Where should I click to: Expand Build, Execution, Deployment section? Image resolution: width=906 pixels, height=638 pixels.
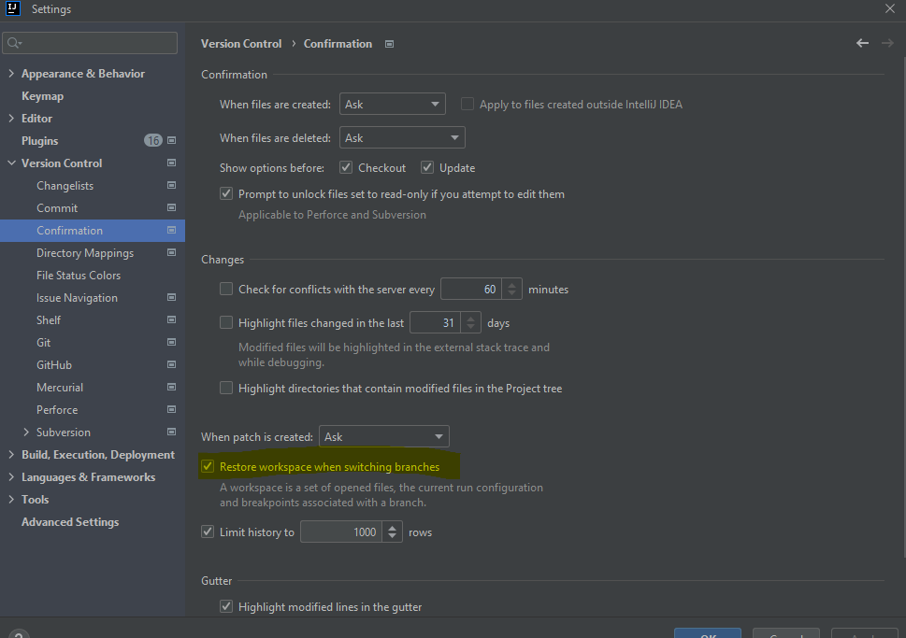pyautogui.click(x=11, y=454)
